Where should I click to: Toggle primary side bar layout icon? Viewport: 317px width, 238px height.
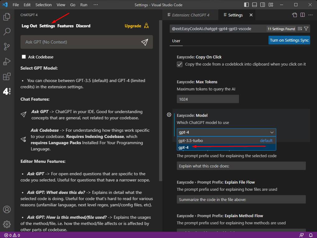[246, 5]
